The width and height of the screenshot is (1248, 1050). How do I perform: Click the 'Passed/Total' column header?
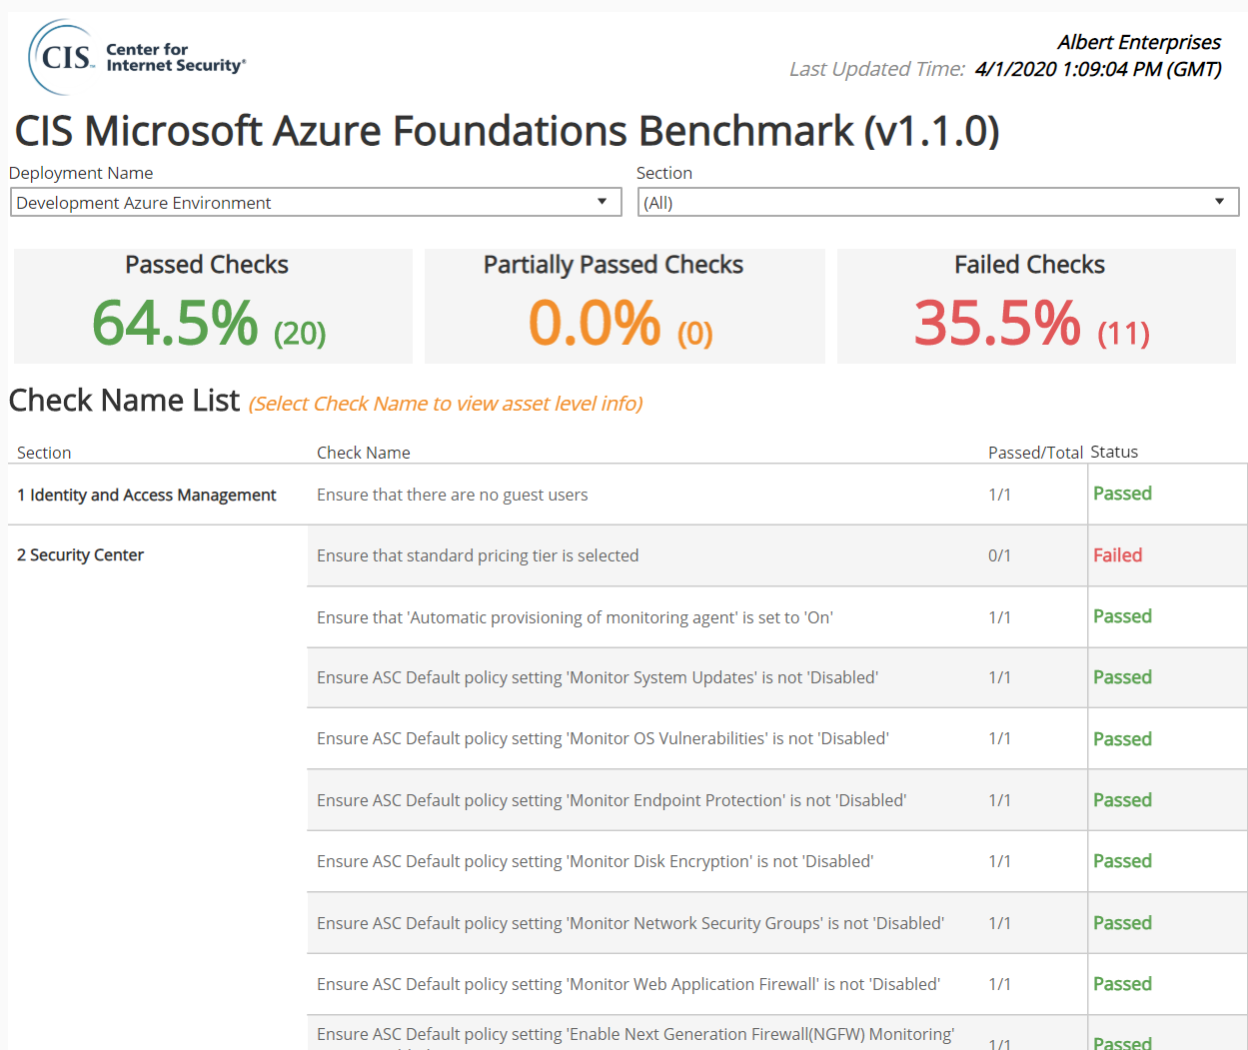pyautogui.click(x=1035, y=453)
